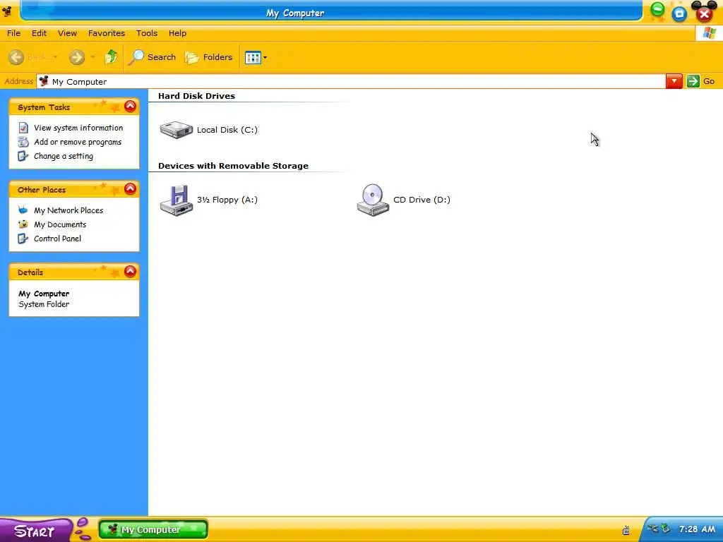Click the Add or remove programs icon

click(x=23, y=142)
